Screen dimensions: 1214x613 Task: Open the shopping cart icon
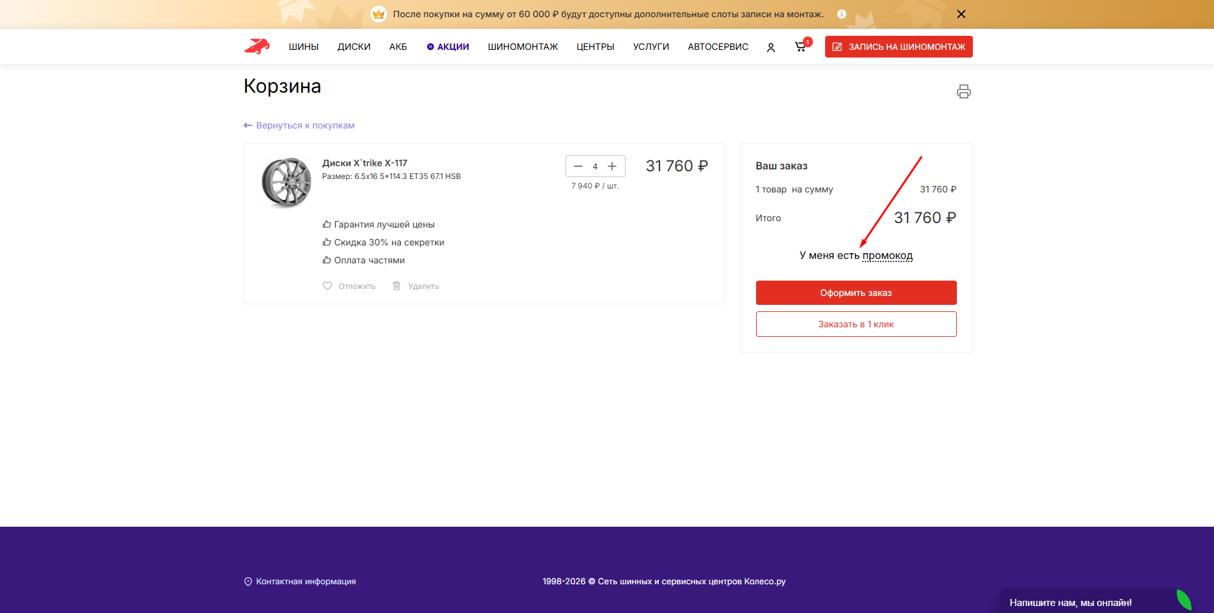800,47
